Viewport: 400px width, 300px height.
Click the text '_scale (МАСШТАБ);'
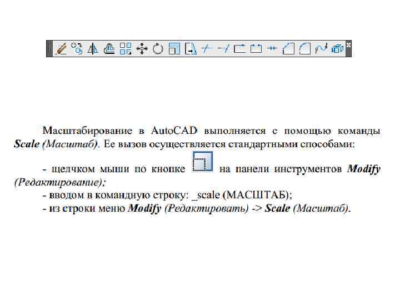point(241,195)
